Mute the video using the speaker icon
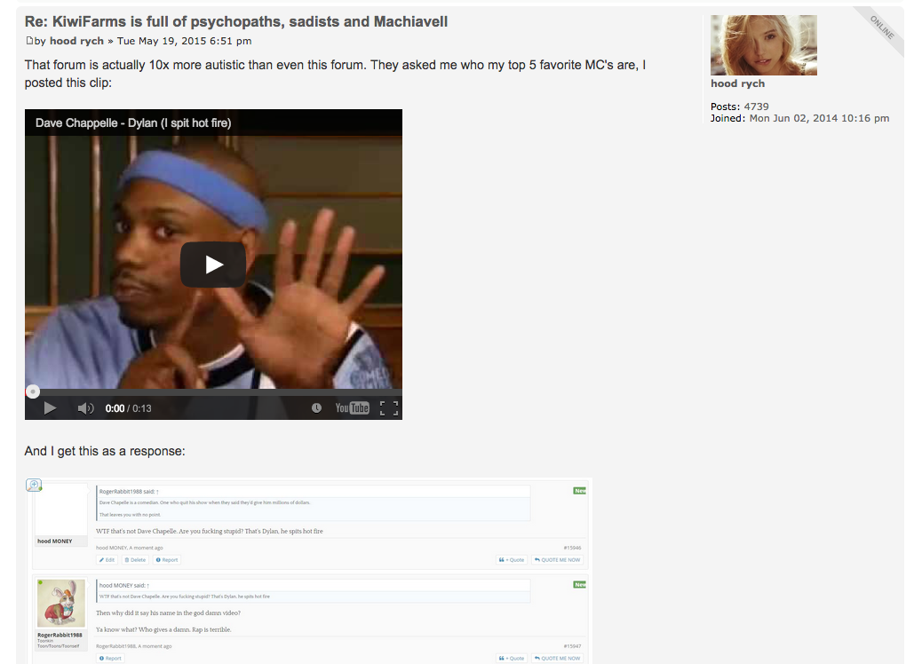 (85, 407)
